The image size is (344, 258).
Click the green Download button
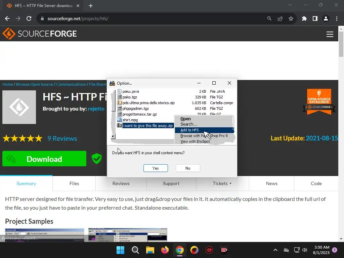44,159
